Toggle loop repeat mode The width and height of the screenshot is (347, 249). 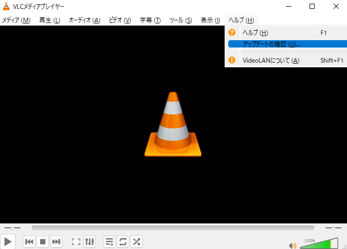tap(123, 242)
